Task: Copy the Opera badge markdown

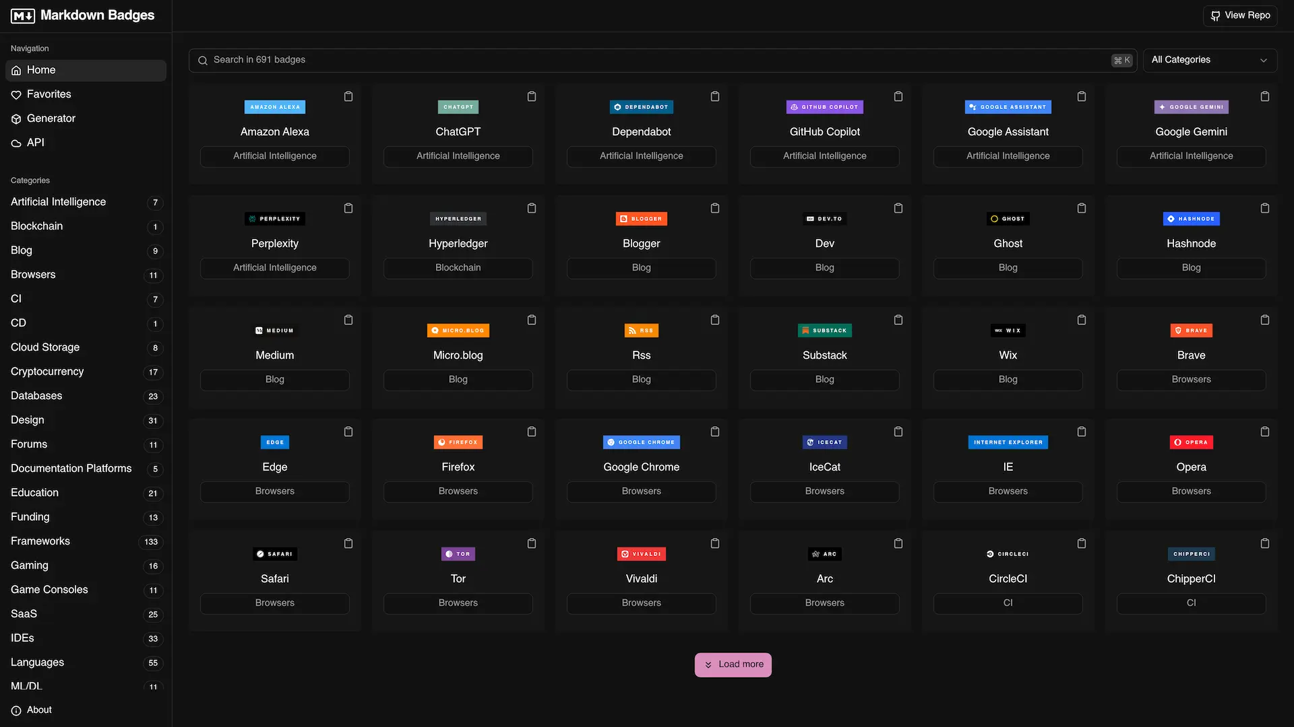Action: tap(1265, 431)
